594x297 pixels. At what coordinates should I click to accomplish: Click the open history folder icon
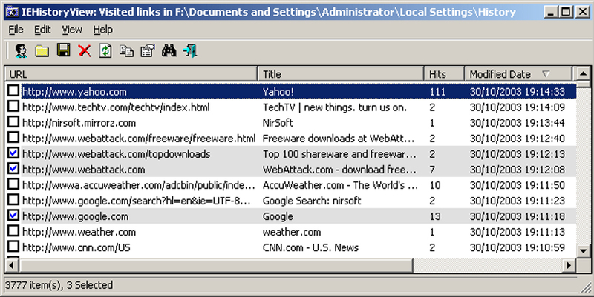pos(42,50)
